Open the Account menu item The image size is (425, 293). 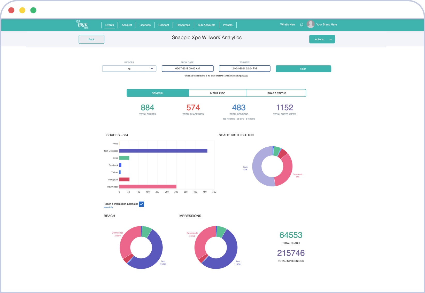(127, 25)
